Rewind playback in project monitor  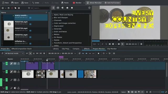[x=110, y=44]
